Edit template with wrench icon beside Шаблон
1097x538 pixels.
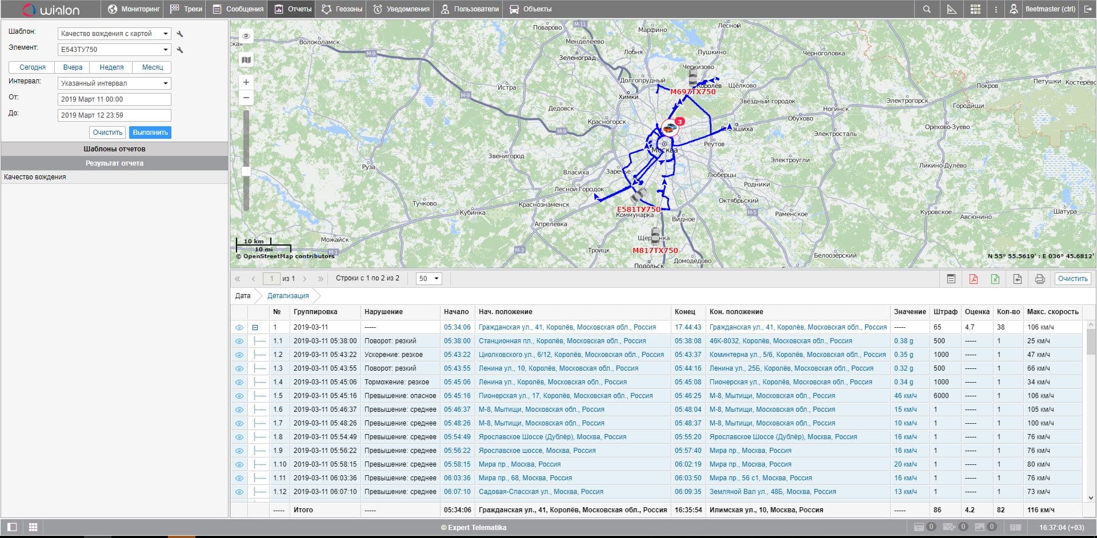(180, 34)
